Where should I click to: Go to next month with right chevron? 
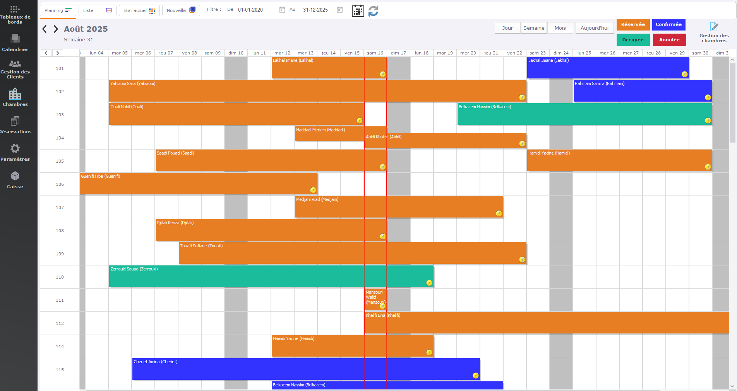(56, 29)
